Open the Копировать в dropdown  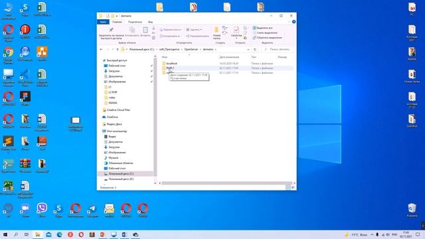[x=170, y=36]
